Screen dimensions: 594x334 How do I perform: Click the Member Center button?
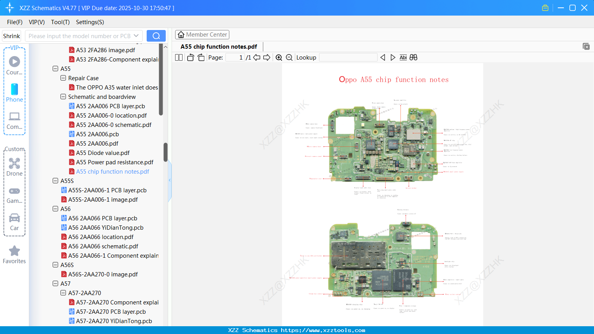click(202, 34)
